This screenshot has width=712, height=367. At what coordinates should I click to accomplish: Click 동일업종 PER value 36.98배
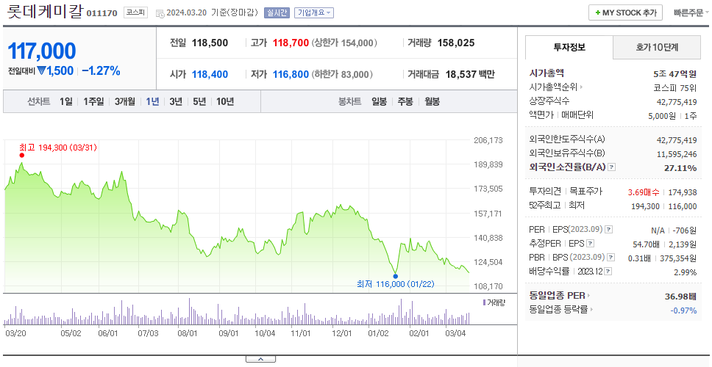680,297
